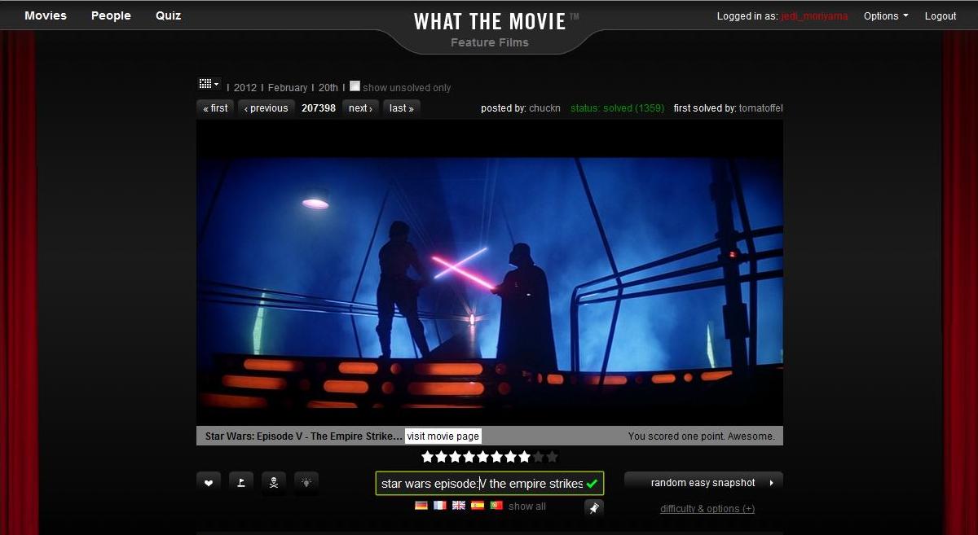The height and width of the screenshot is (535, 978).
Task: Select the French flag icon
Action: [x=440, y=506]
